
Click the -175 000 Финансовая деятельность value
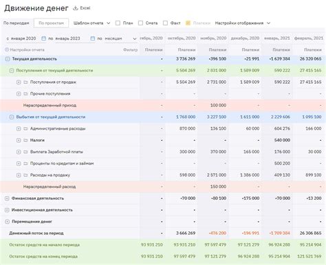[250, 198]
